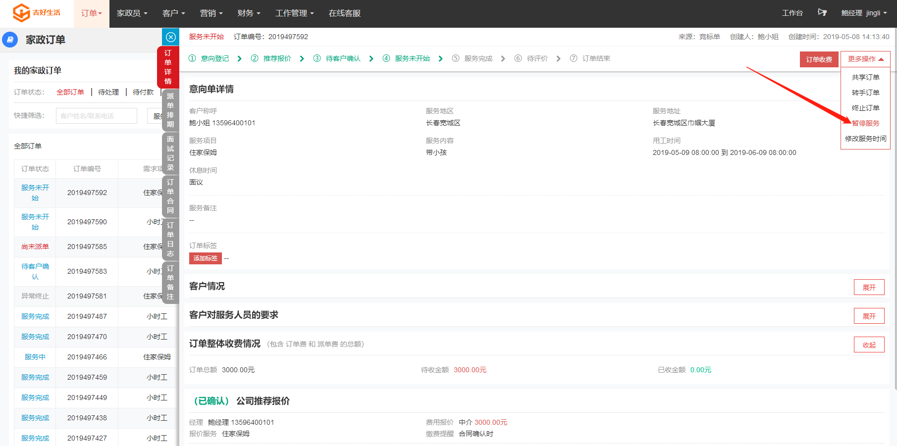The image size is (897, 446).
Task: Click step 7 订单结束 in progress bar
Action: 590,58
